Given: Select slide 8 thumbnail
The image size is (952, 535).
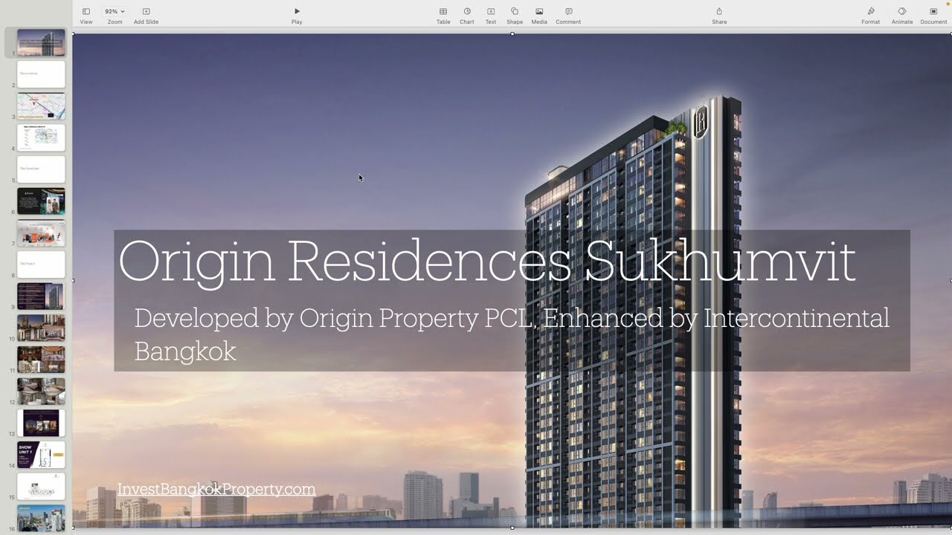Looking at the screenshot, I should click(x=41, y=265).
